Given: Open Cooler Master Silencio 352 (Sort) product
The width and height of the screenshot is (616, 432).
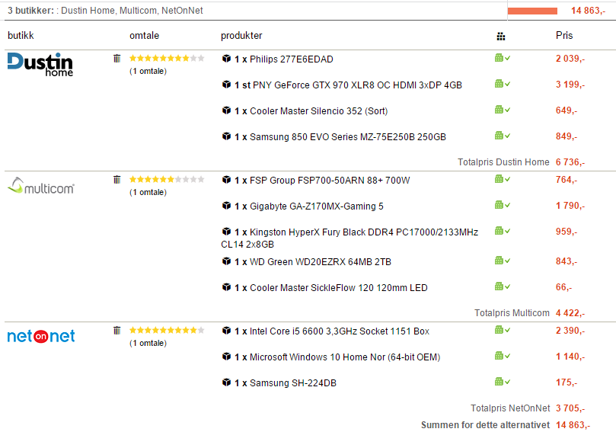Looking at the screenshot, I should point(318,111).
